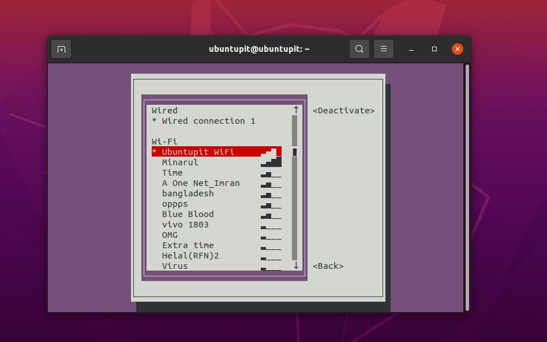Click the scrollbar down arrow
The image size is (547, 342).
point(296,265)
